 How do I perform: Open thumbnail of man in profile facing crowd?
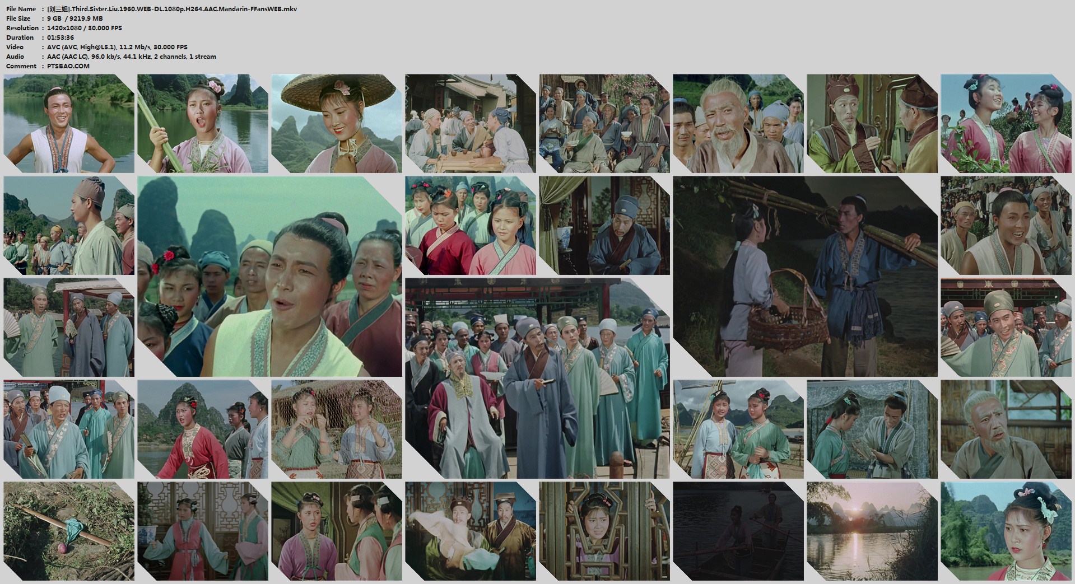[x=69, y=226]
